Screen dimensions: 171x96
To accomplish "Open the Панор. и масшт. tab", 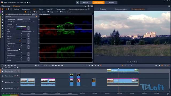I will click(x=61, y=9).
